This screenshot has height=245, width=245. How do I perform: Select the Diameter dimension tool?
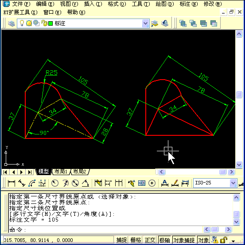click(75, 183)
